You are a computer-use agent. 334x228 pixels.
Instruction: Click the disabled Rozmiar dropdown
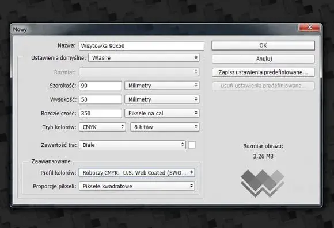[139, 72]
